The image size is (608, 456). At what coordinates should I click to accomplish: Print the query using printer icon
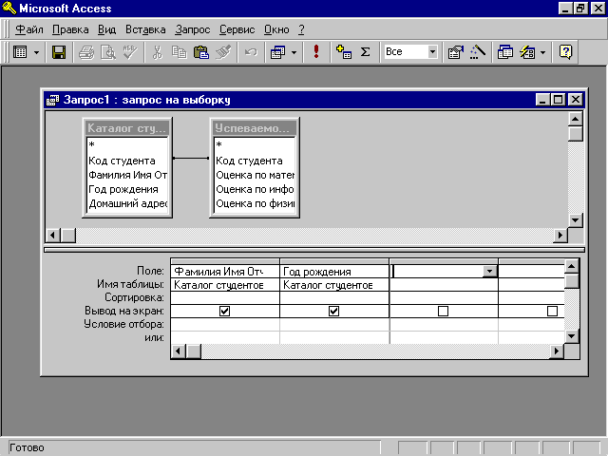tap(86, 52)
